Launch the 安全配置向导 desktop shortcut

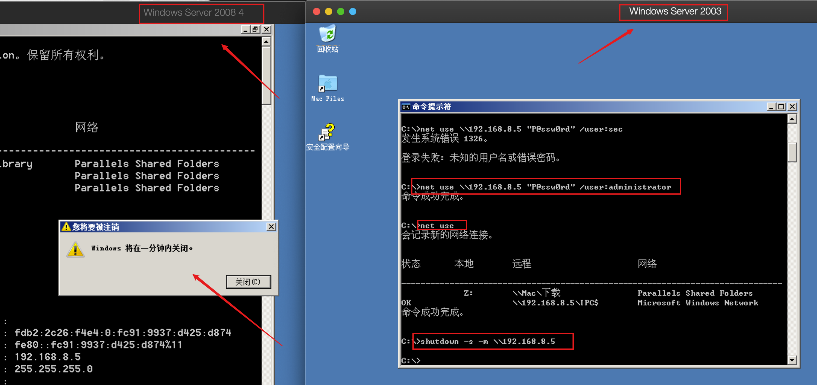tap(328, 137)
